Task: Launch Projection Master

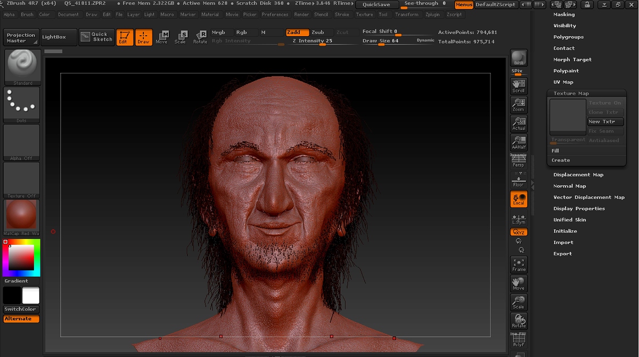Action: (21, 38)
